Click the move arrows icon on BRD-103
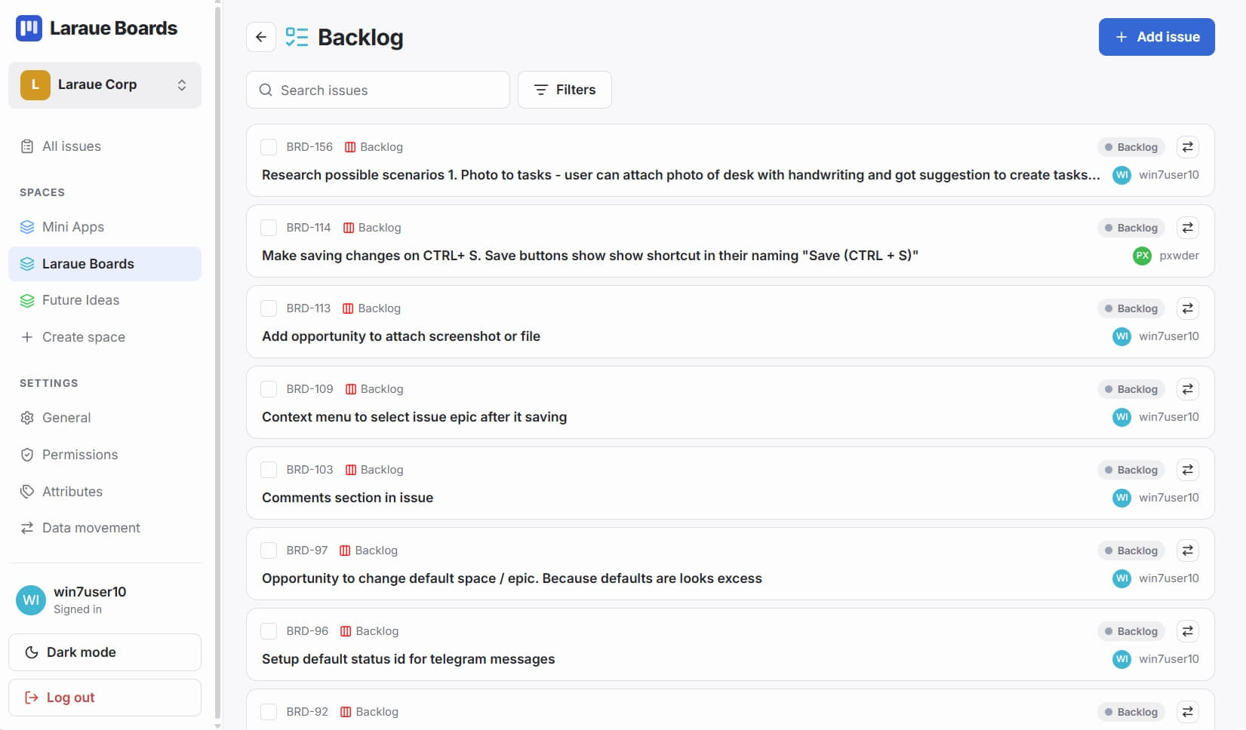Screen dimensions: 1246x730 (1187, 470)
